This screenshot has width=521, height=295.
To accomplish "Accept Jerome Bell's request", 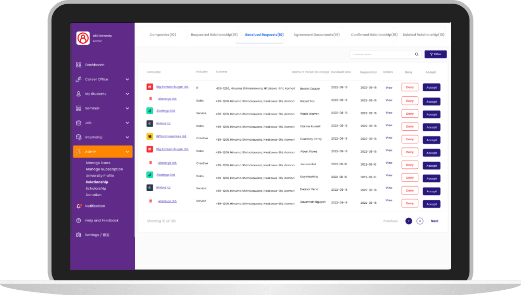I will coord(431,166).
